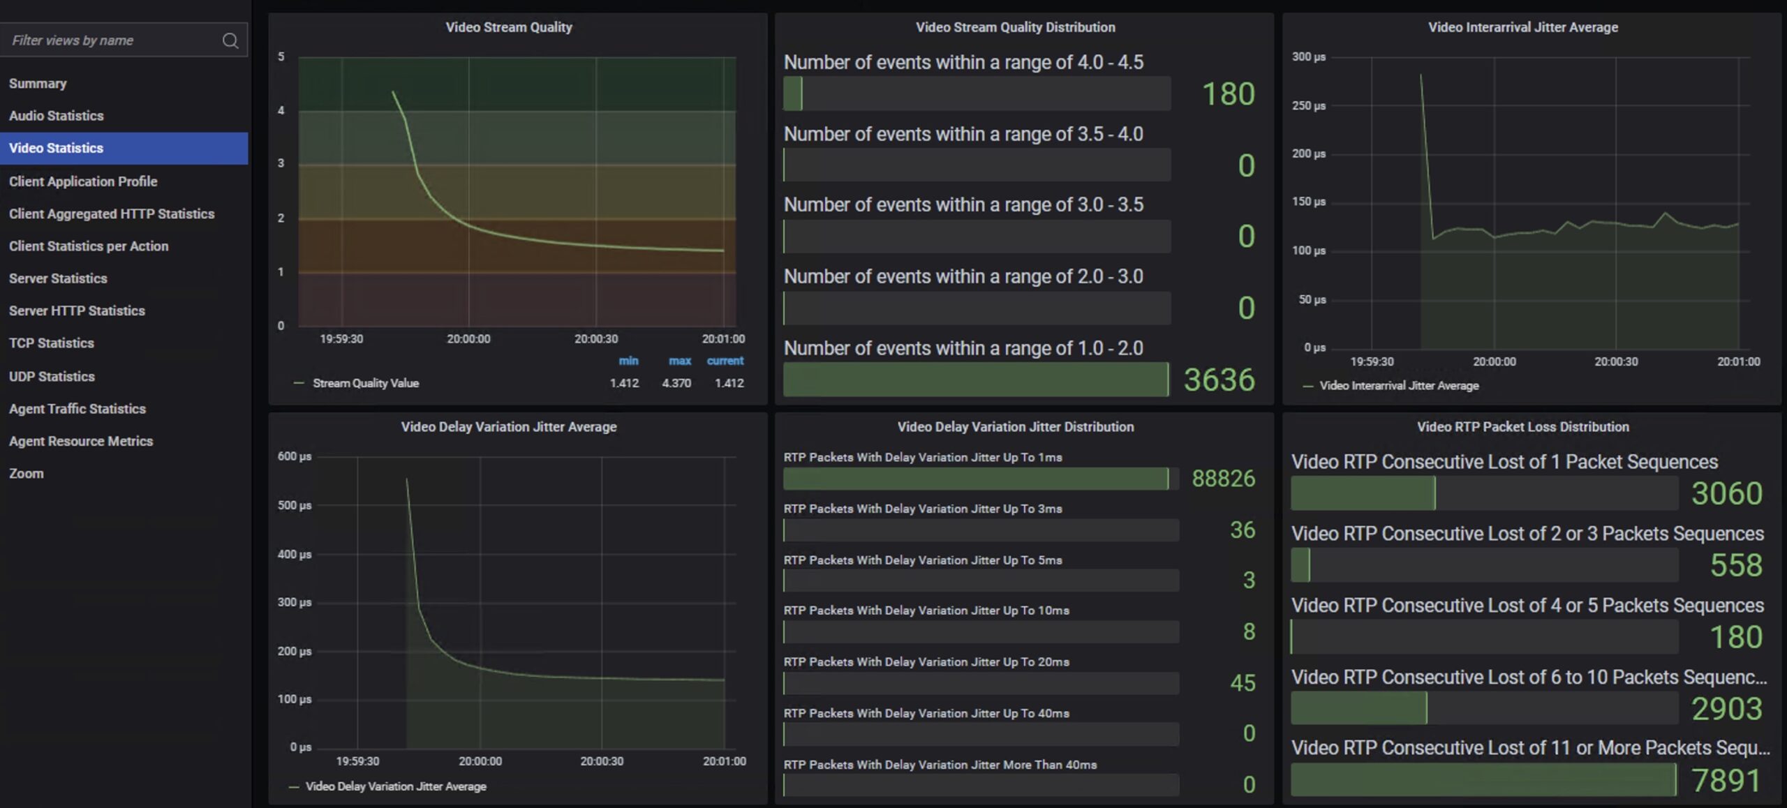Sort legend by max column header
Image resolution: width=1787 pixels, height=808 pixels.
pos(679,361)
